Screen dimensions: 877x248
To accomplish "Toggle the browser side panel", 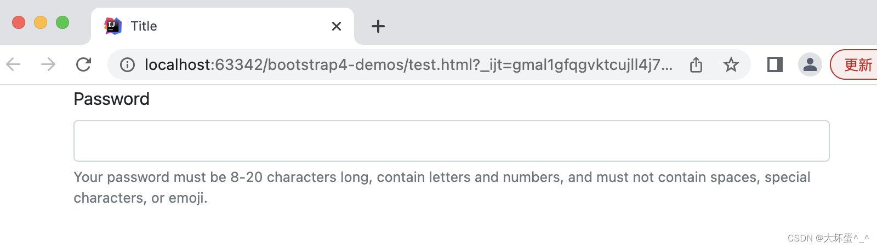I will pos(775,64).
